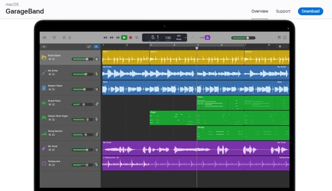Adjust My Vocal track volume slider
332x191 pixels.
pos(83,150)
